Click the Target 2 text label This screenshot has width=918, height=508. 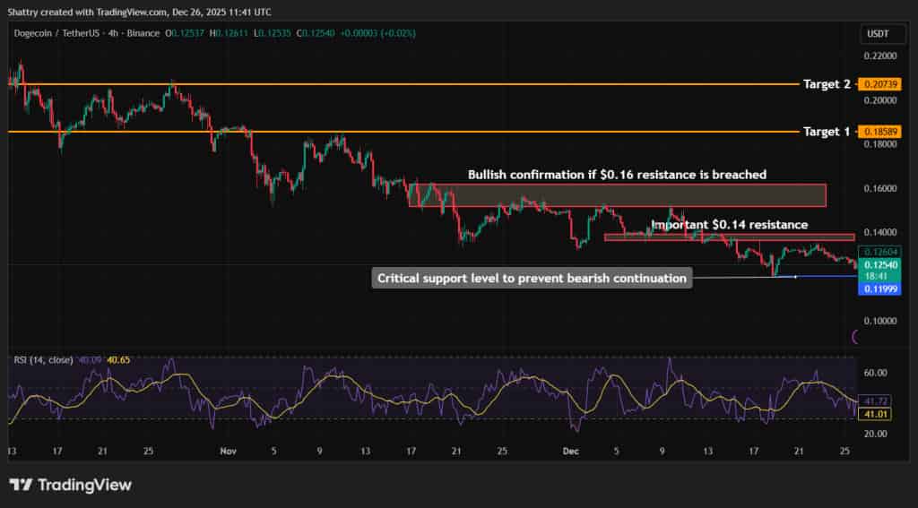(827, 83)
